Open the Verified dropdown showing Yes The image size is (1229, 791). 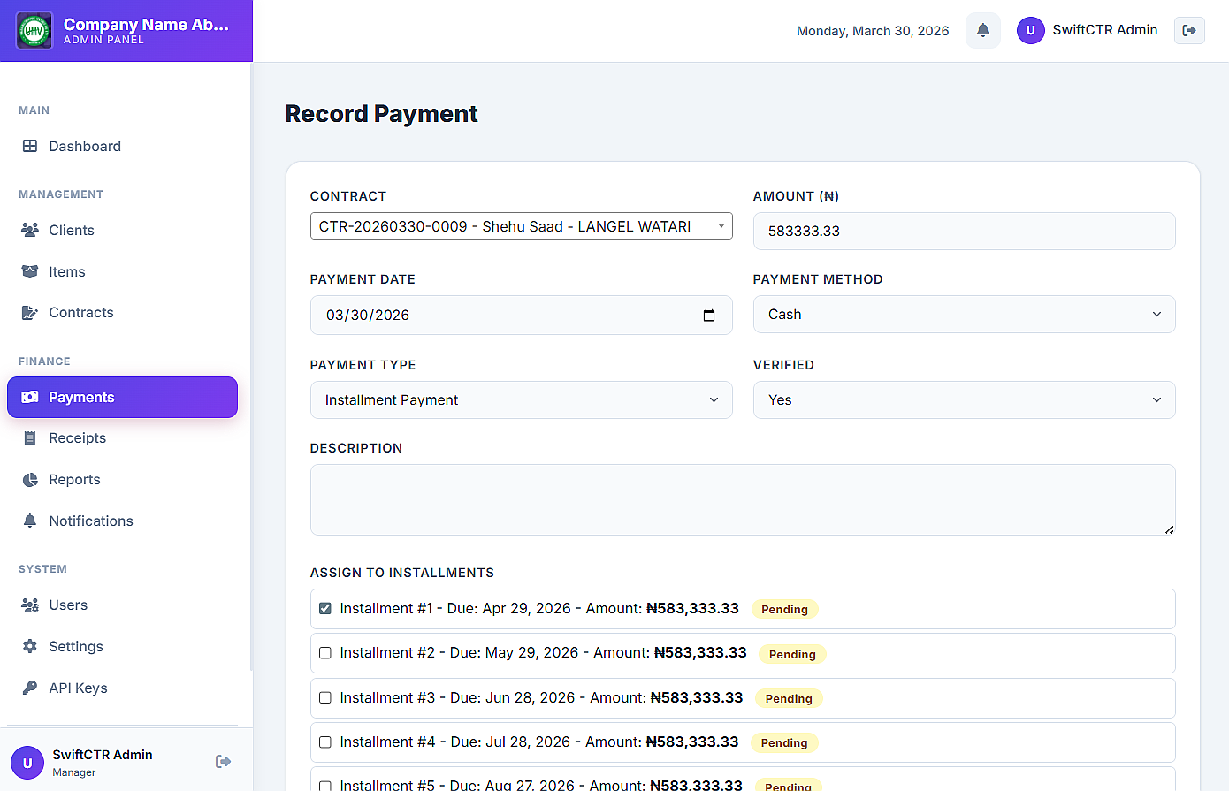click(x=964, y=400)
